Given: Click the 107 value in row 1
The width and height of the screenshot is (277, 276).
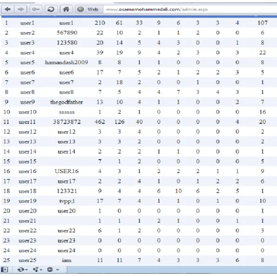Looking at the screenshot, I should pos(262,23).
